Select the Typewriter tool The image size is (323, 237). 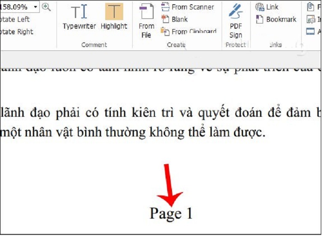click(80, 17)
